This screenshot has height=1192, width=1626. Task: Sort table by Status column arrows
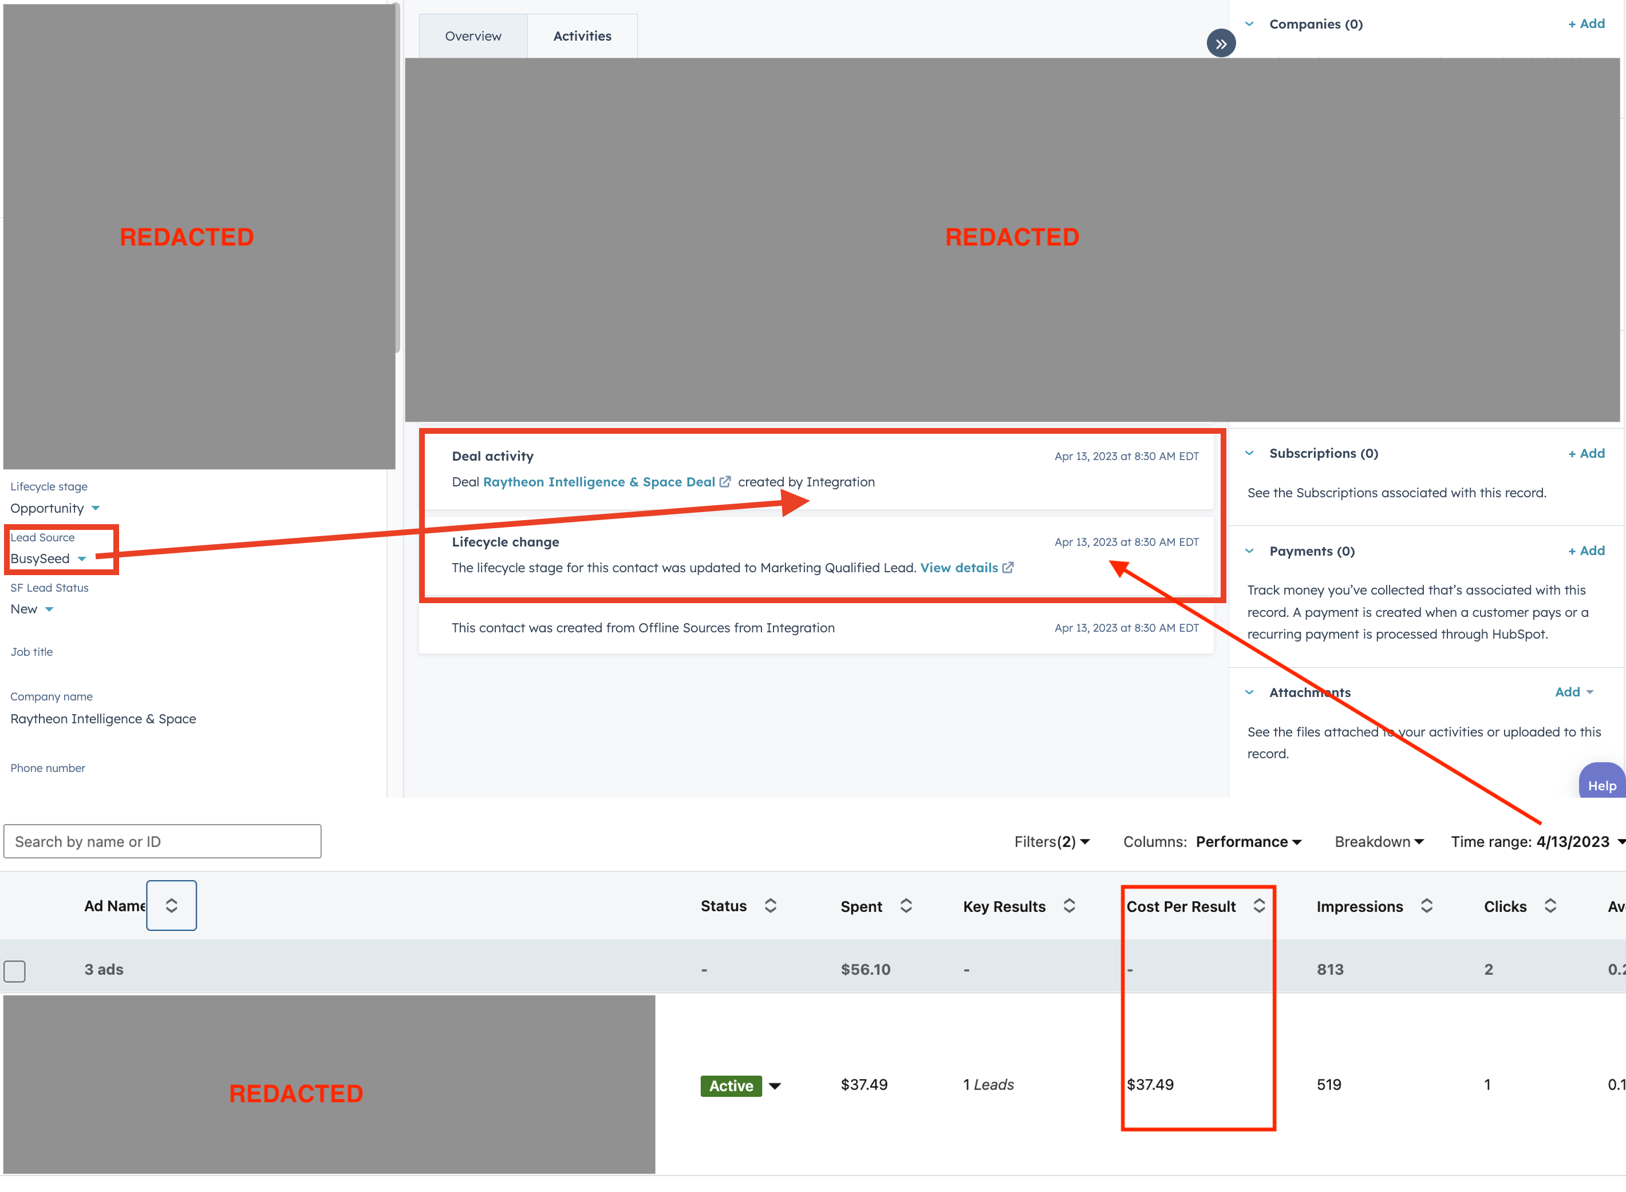pos(770,905)
